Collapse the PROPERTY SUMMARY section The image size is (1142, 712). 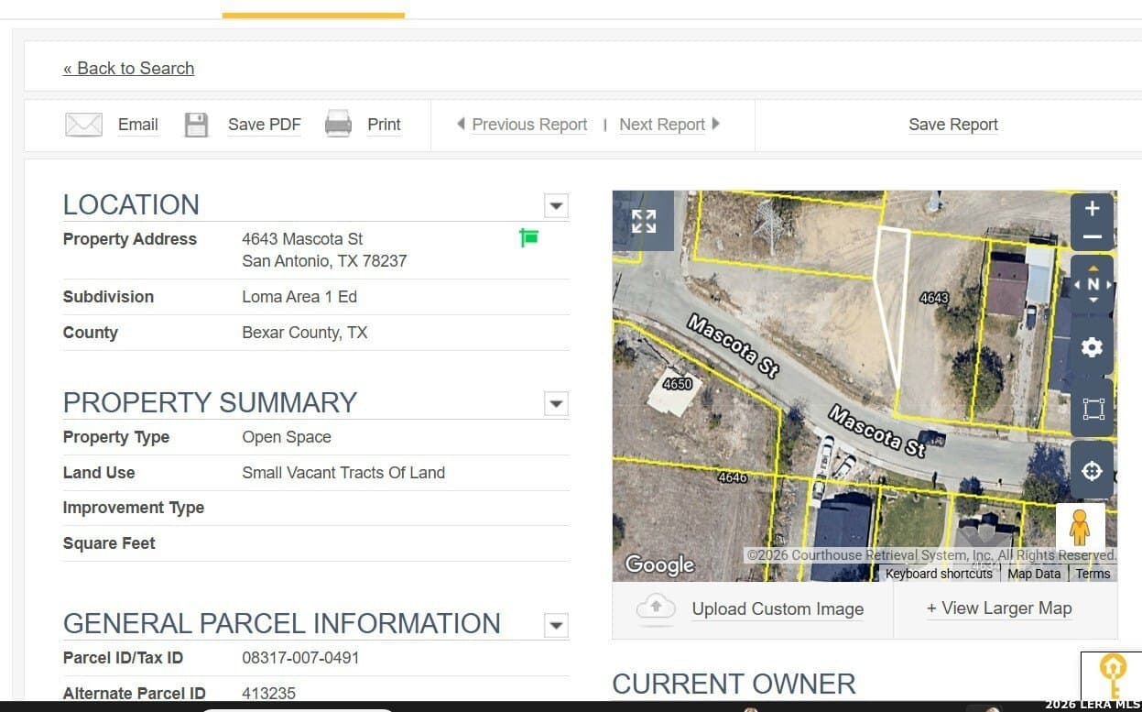point(556,403)
